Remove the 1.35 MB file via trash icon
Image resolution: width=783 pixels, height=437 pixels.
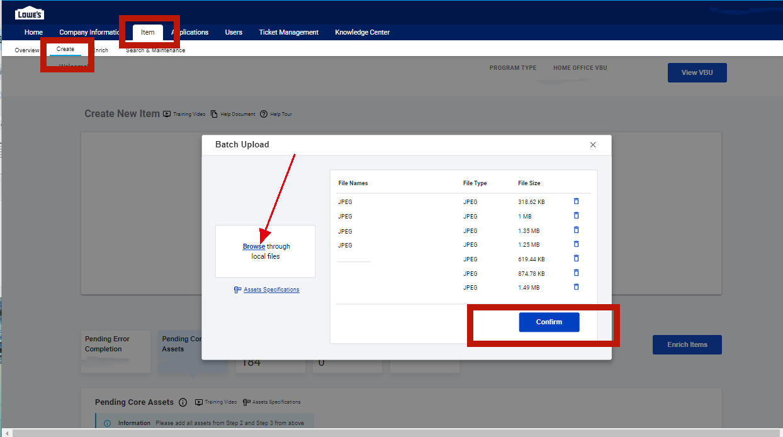coord(576,230)
